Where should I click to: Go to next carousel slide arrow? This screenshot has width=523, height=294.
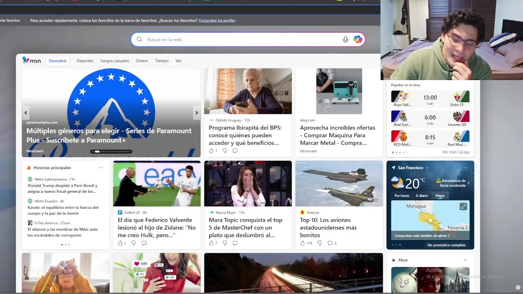tap(197, 113)
